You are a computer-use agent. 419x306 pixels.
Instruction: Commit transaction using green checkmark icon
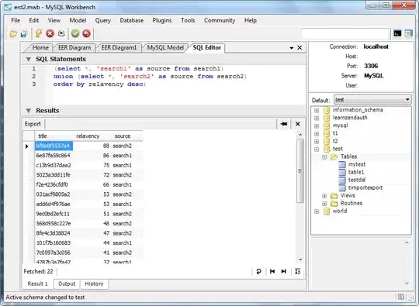pos(75,33)
